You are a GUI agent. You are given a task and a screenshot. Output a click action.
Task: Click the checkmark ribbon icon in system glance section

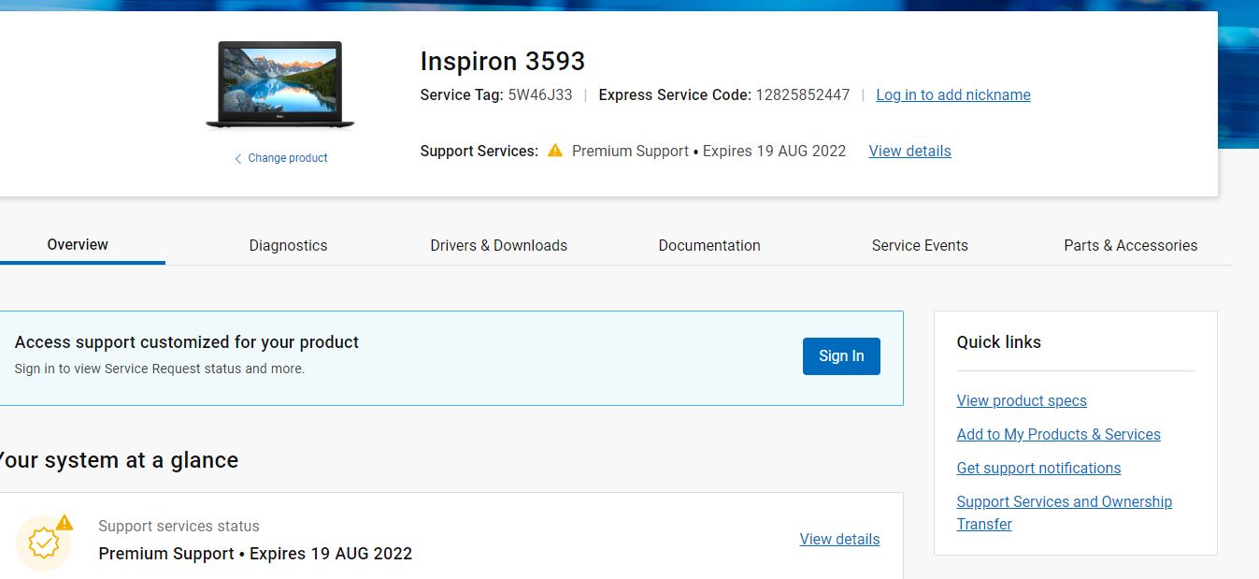click(44, 543)
